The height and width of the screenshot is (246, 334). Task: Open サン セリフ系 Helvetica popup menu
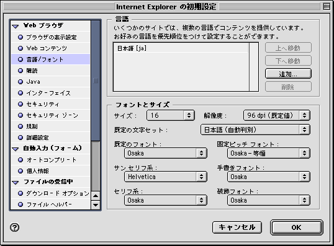coord(166,177)
